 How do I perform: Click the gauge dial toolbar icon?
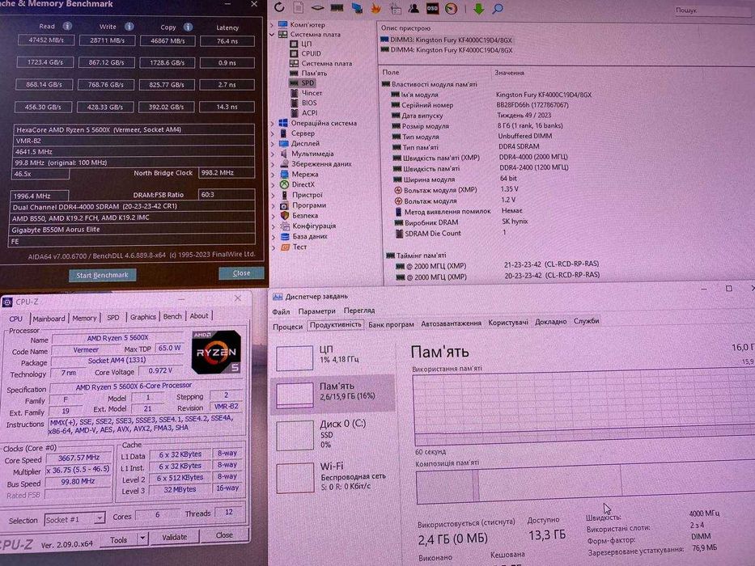[x=452, y=8]
